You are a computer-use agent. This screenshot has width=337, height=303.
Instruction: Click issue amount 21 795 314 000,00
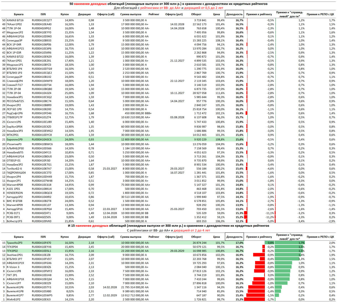(x=132, y=287)
